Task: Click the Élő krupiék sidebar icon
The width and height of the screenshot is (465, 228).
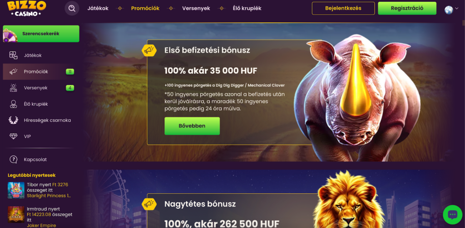Action: 13,104
